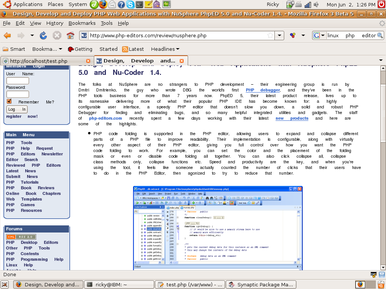Open the notes editor panel icon
The image size is (386, 289).
click(x=149, y=5)
